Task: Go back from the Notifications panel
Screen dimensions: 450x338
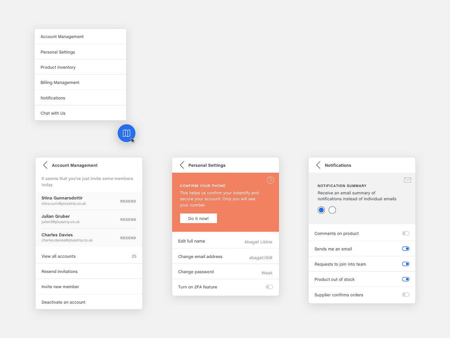Action: tap(318, 165)
